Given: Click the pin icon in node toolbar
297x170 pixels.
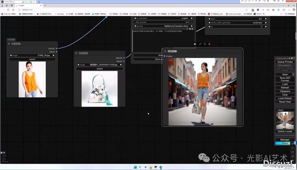Looking at the screenshot, I should click(205, 44).
